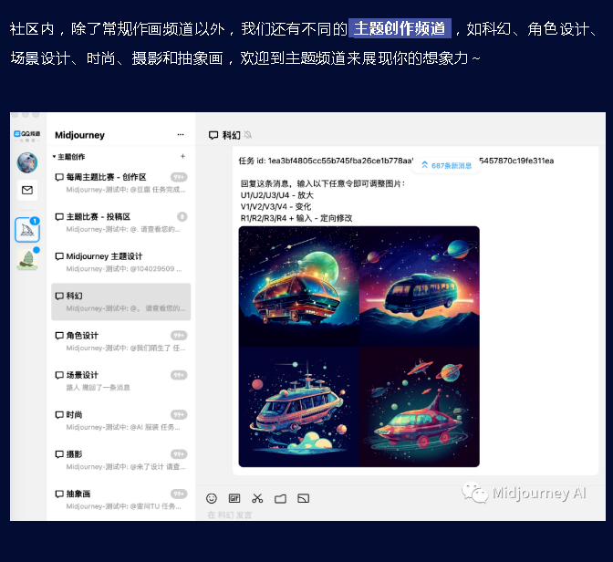This screenshot has width=613, height=562.
Task: Click the V1/V2/V3/V4 - 变化 line
Action: pyautogui.click(x=275, y=206)
